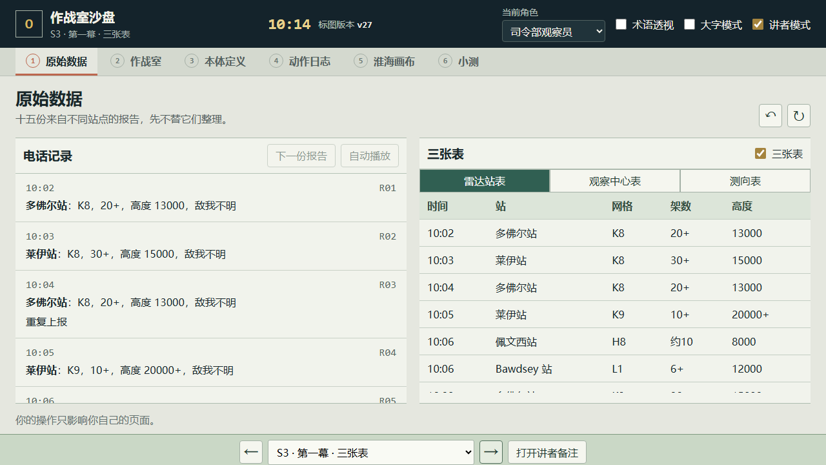
Task: Click 打开讲者备注 button
Action: (547, 453)
